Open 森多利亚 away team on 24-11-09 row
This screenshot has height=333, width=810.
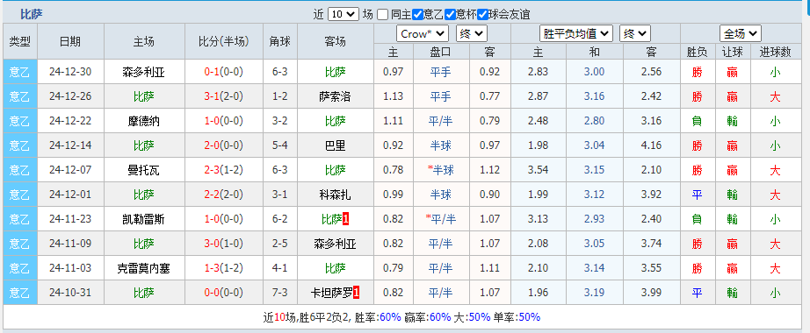tap(336, 244)
